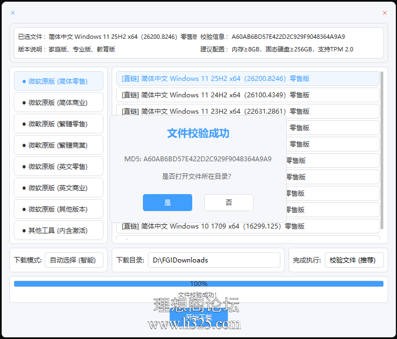The width and height of the screenshot is (397, 339).
Task: Choose Windows 11 25H2 x64 (26200.8246) entry
Action: (x=248, y=79)
